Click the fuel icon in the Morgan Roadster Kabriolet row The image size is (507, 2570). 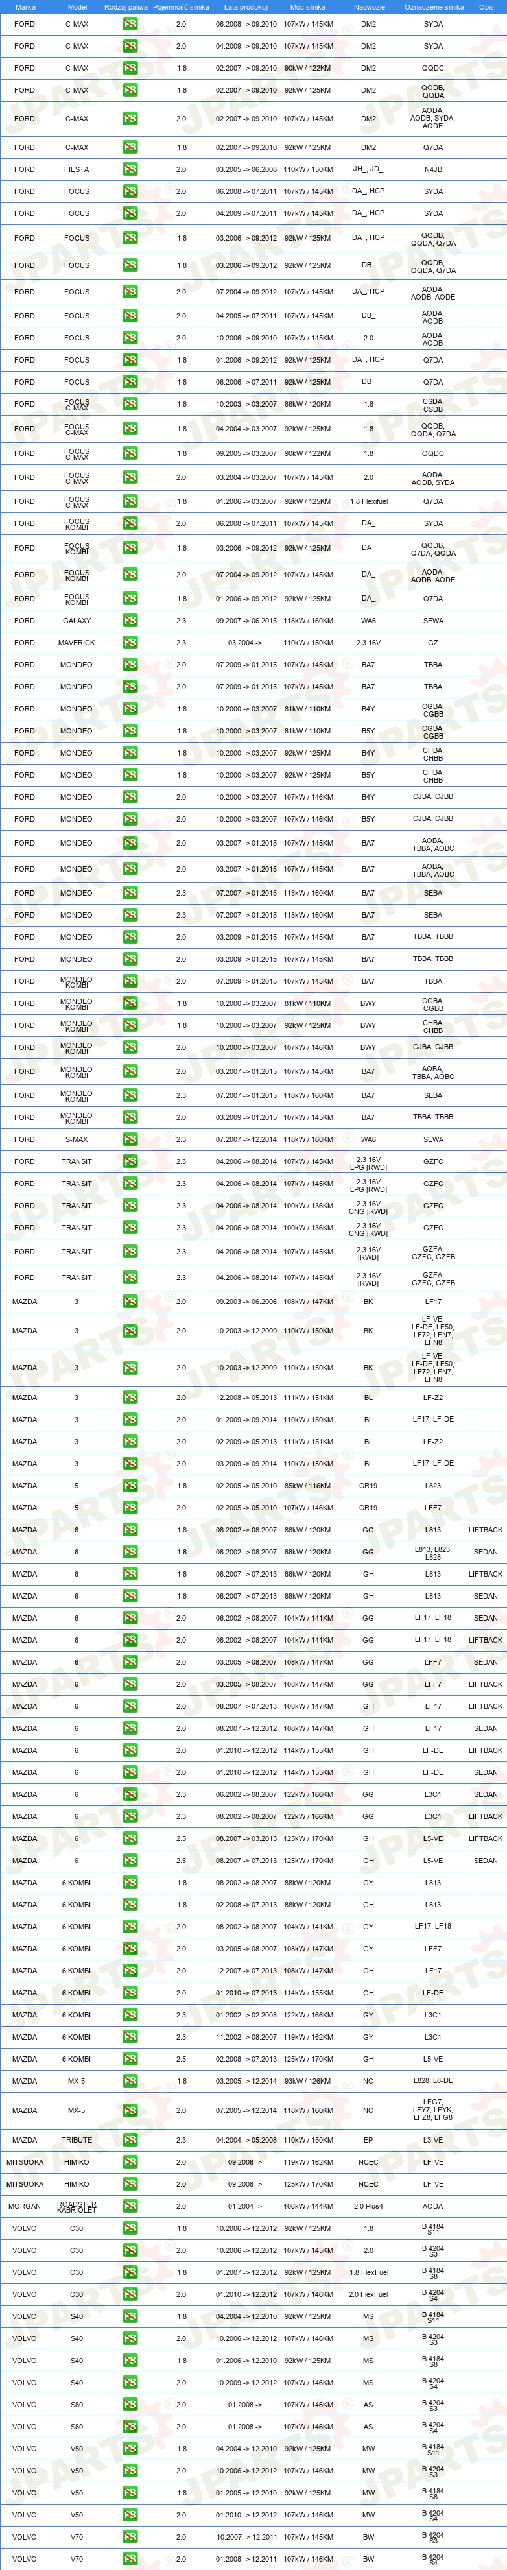[130, 2206]
